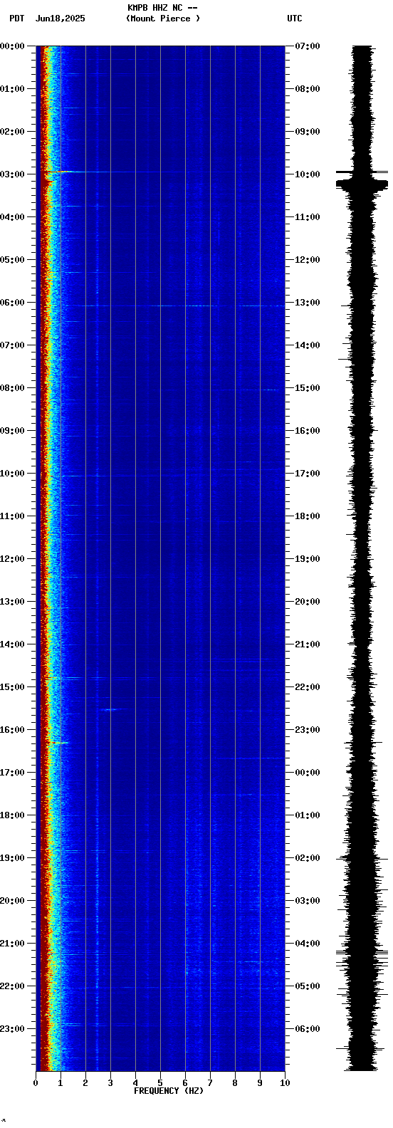This screenshot has height=1128, width=393.
Task: Click the 06:00 UTC time label
Action: [x=308, y=1029]
